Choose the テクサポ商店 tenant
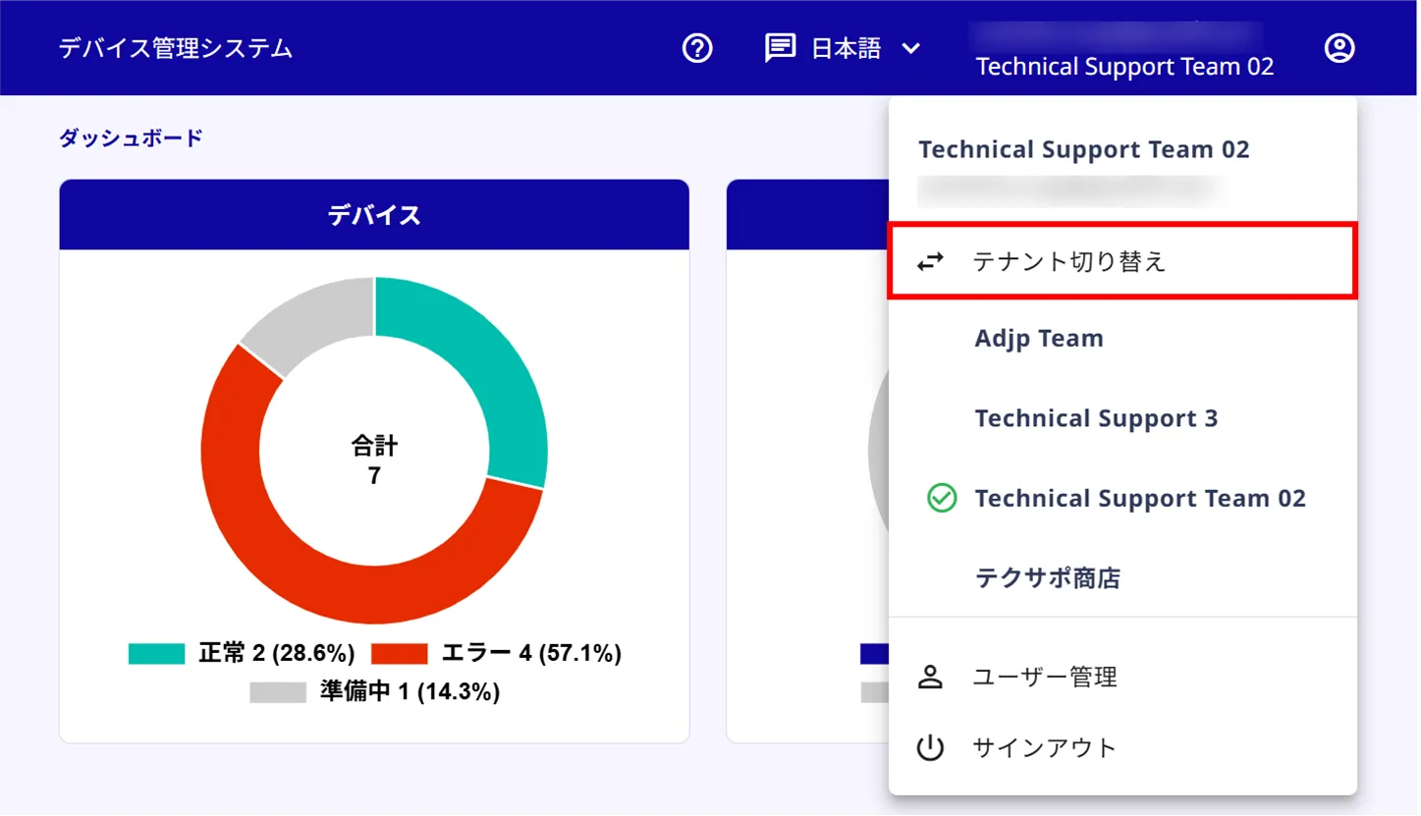The image size is (1421, 816). point(1047,578)
